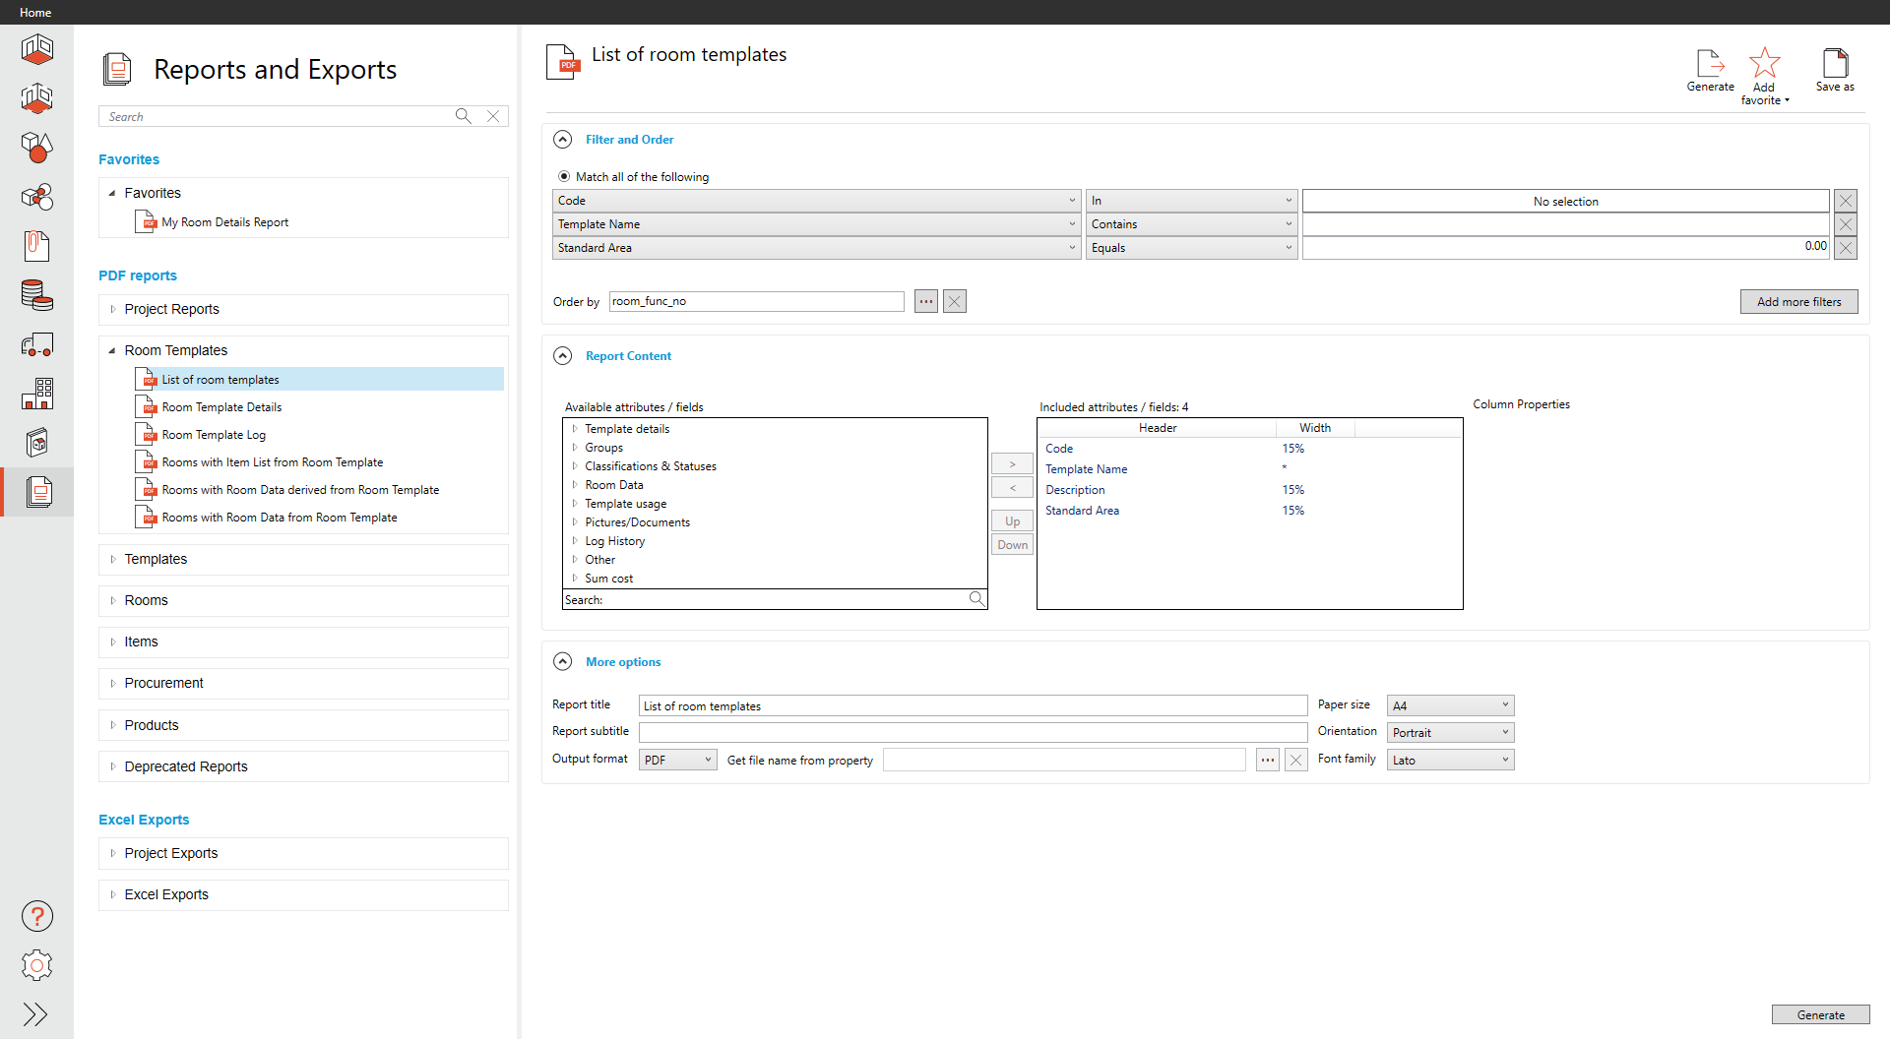Viewport: 1890px width, 1039px height.
Task: Expand the Project Reports tree group
Action: tap(113, 309)
